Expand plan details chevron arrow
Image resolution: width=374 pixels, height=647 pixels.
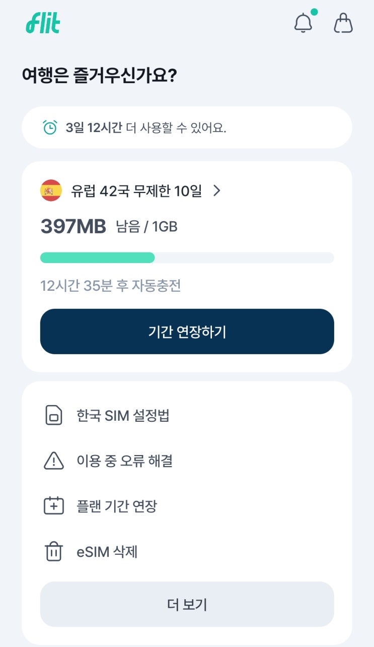click(x=217, y=190)
